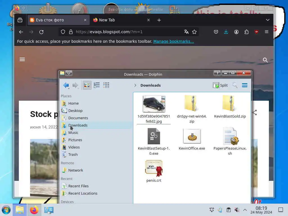This screenshot has width=288, height=216.
Task: Open Firefox application menu
Action: [267, 32]
